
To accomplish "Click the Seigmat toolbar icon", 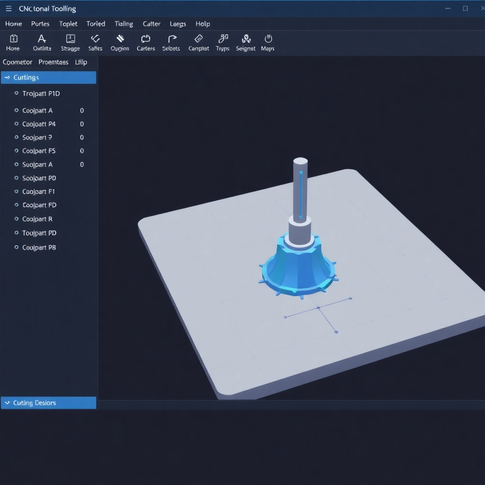I will click(245, 43).
